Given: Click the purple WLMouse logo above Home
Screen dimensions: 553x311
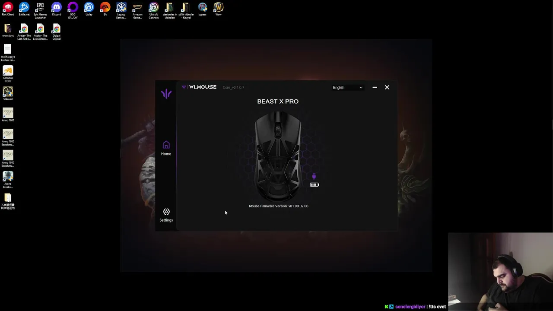Looking at the screenshot, I should (166, 93).
